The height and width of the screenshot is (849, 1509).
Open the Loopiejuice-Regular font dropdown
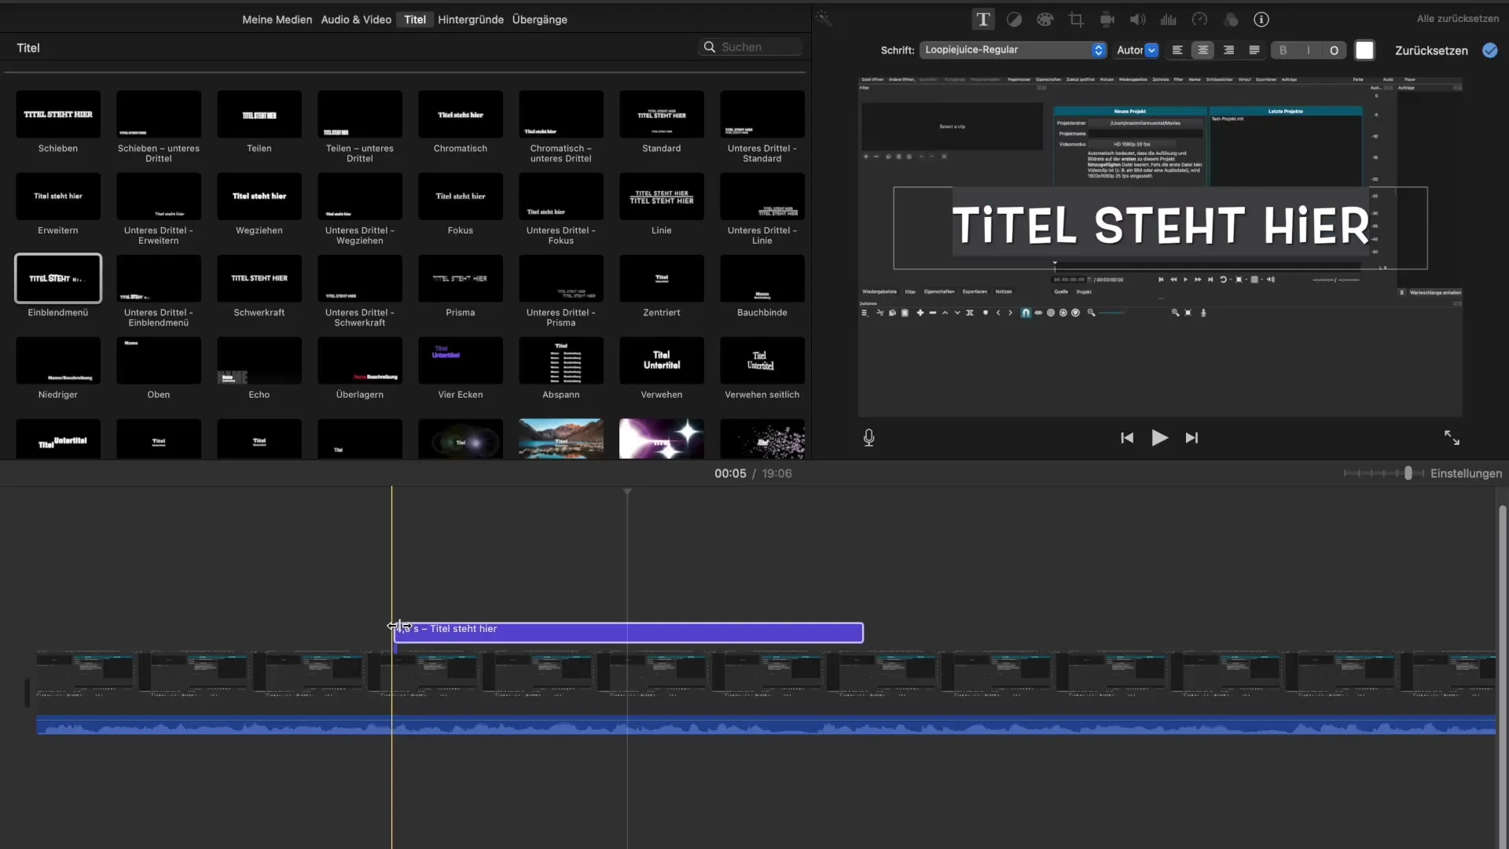tap(1012, 50)
